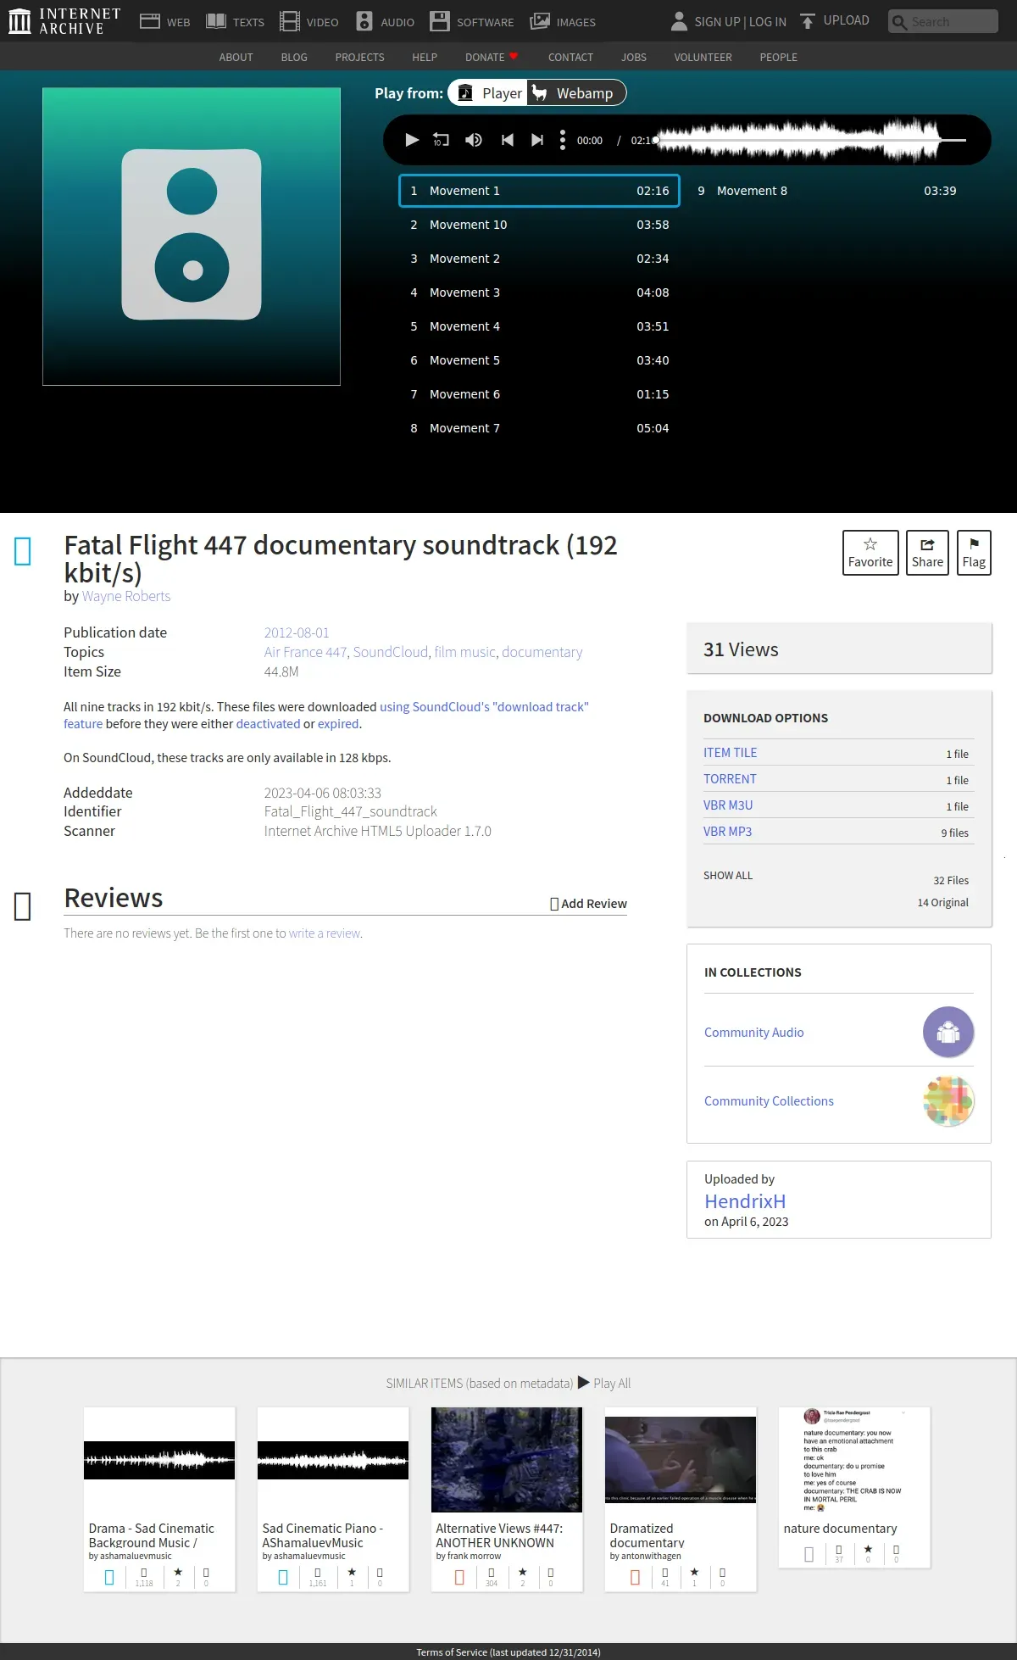Open the Images section icon
The height and width of the screenshot is (1660, 1017).
coord(540,21)
